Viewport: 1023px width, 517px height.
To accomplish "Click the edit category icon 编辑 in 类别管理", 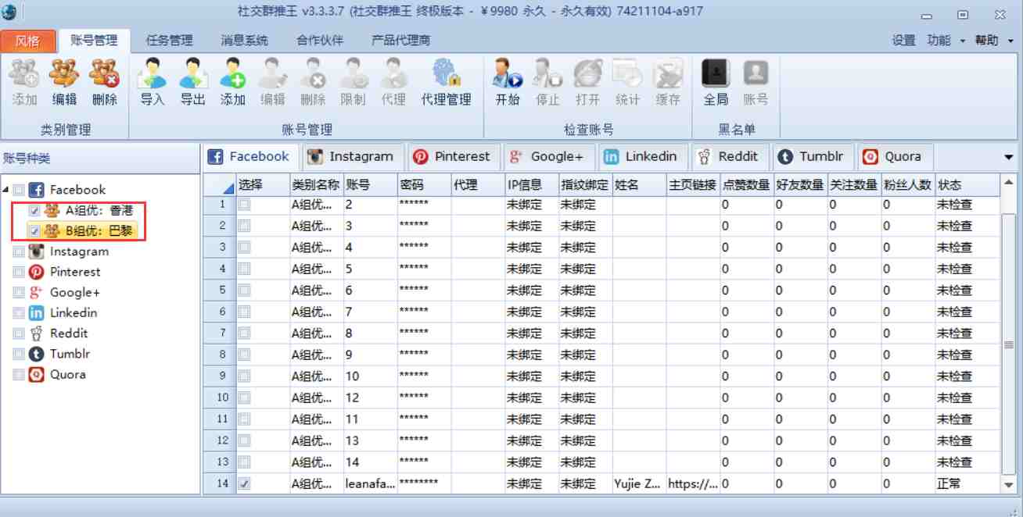I will click(x=64, y=74).
